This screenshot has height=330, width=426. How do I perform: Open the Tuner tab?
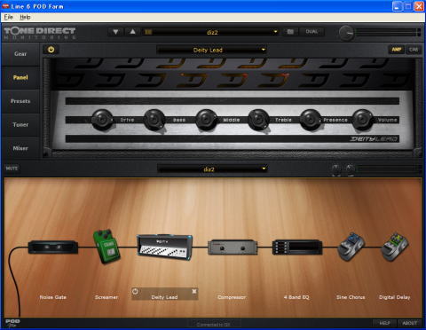20,125
